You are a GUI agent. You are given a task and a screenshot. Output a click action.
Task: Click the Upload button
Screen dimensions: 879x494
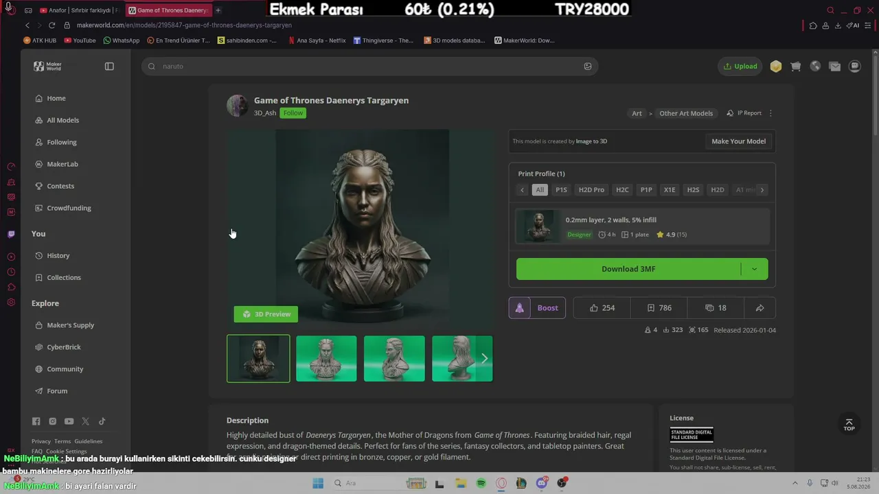coord(740,67)
